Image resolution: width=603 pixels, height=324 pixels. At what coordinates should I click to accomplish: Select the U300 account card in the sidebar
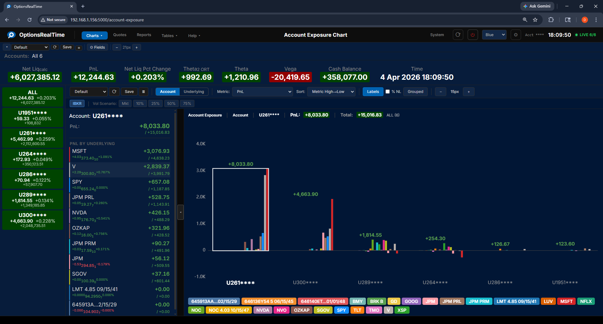pyautogui.click(x=32, y=220)
